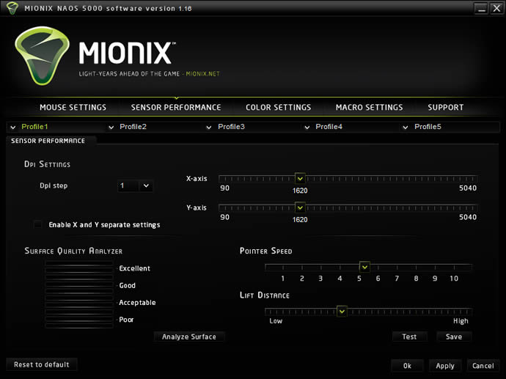Click the Poor quality label
Image resolution: width=506 pixels, height=379 pixels.
point(126,320)
